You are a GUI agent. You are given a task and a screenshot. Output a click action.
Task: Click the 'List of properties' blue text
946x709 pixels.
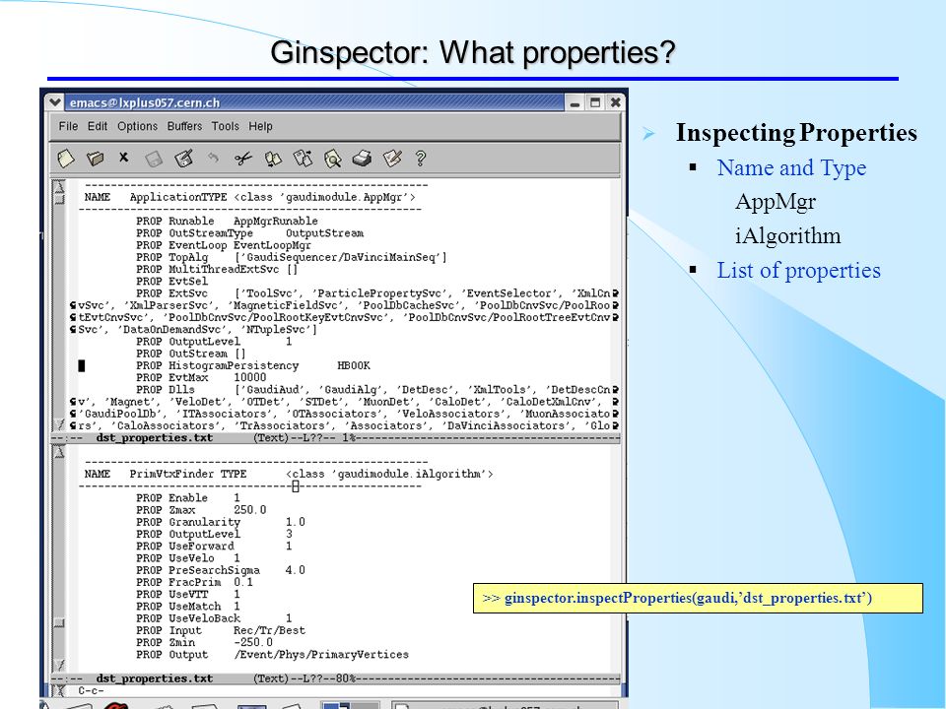point(798,270)
